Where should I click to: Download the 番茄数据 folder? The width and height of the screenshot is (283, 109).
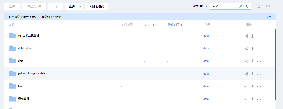click(x=252, y=99)
